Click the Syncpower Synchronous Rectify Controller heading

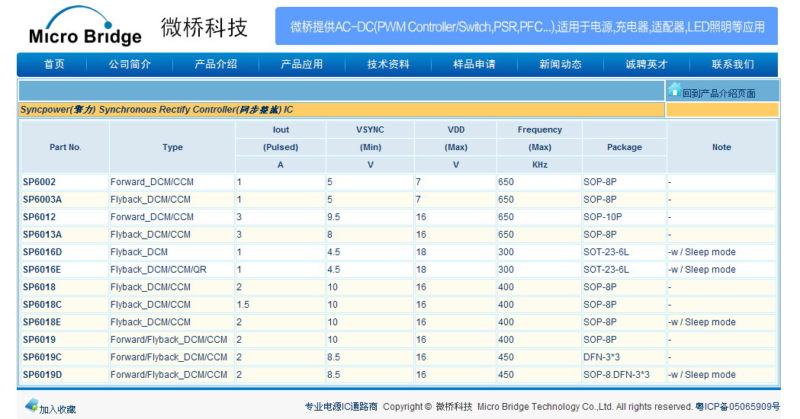coord(156,110)
